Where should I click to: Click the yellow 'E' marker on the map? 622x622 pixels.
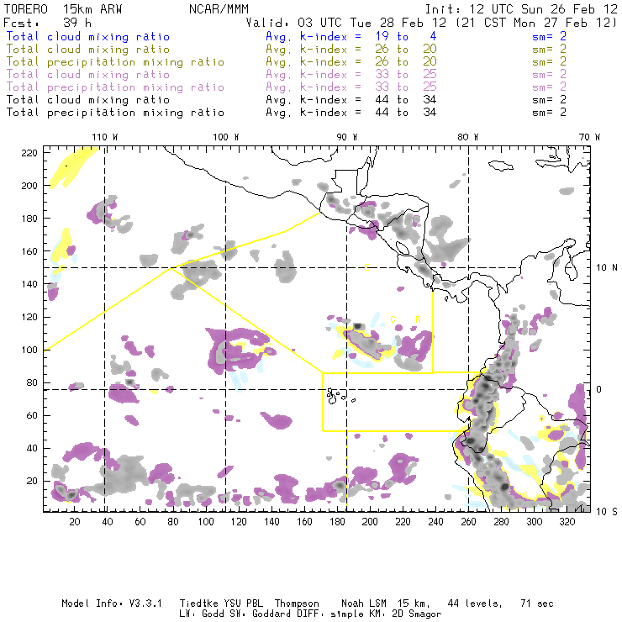[366, 268]
